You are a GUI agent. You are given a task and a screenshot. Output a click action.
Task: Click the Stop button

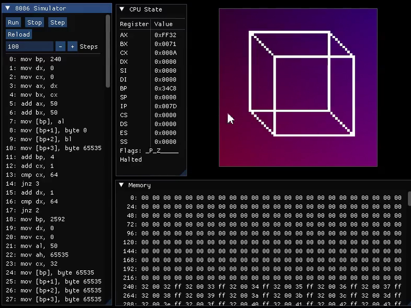click(34, 22)
